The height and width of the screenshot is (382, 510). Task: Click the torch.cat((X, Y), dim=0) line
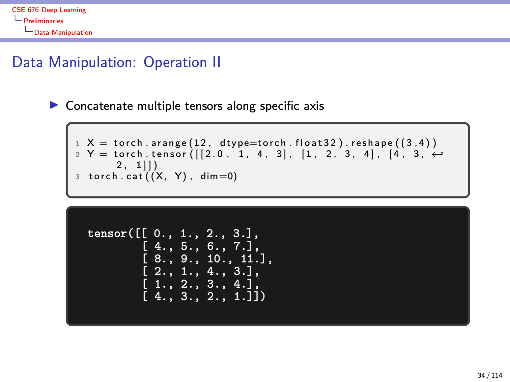click(163, 176)
